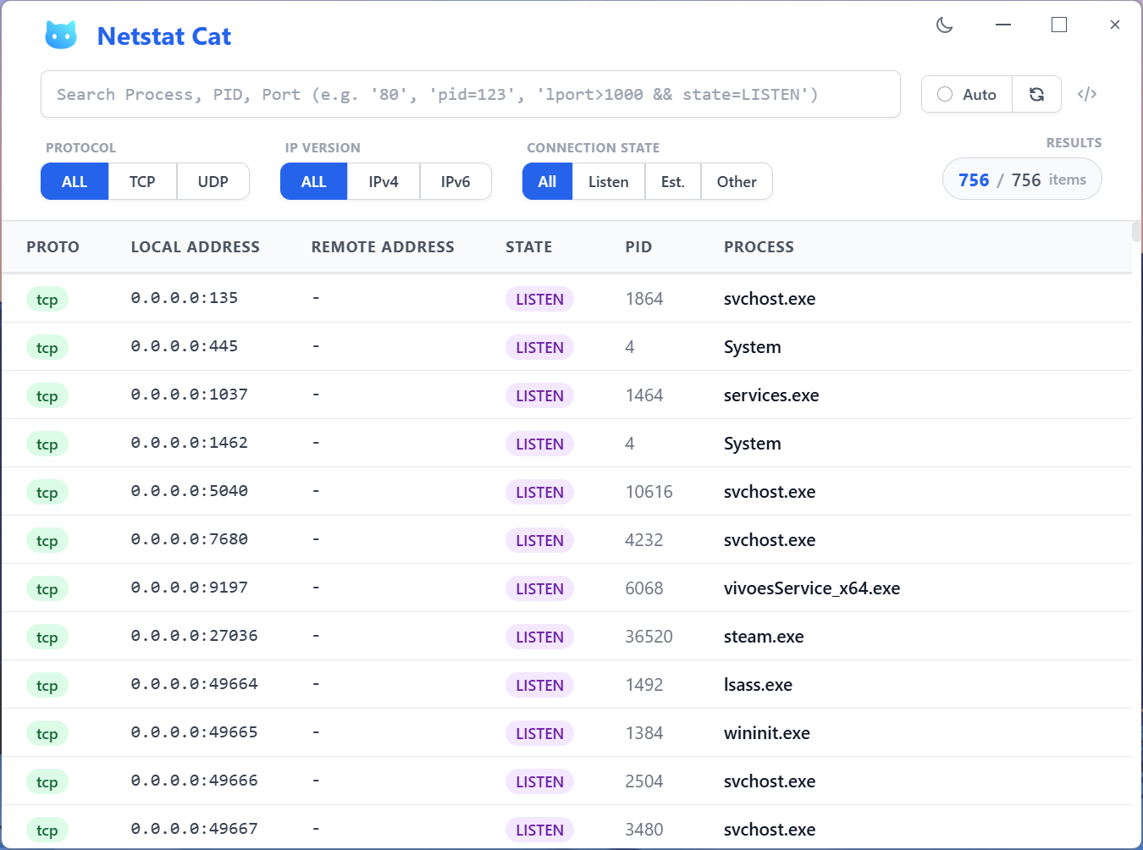
Task: Click the vertical scrollbar thumb
Action: (1136, 232)
